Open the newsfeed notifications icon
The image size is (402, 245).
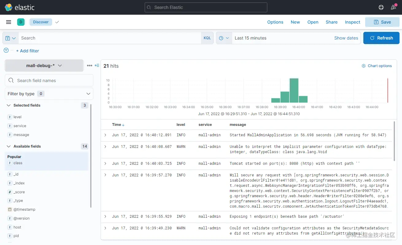pos(393,7)
